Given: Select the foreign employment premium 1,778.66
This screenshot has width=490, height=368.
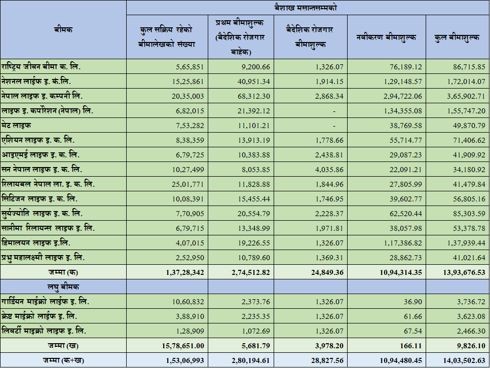Looking at the screenshot, I should 329,140.
